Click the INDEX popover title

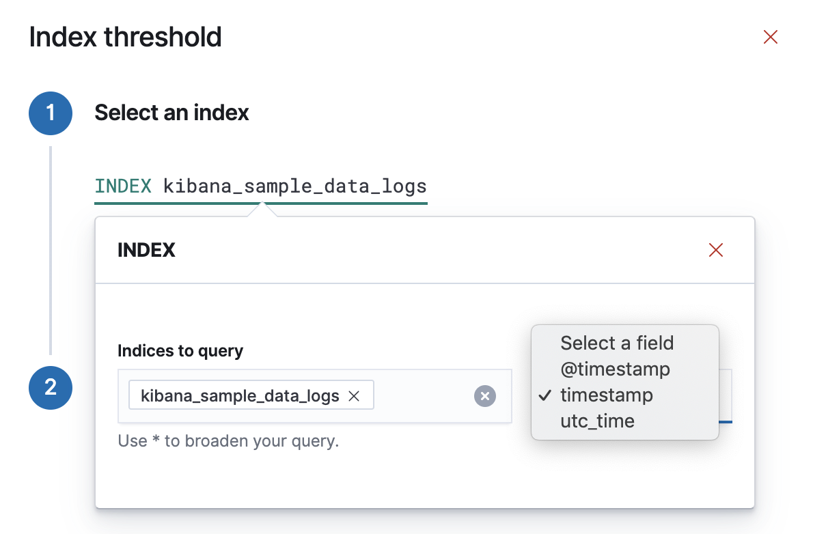(146, 251)
